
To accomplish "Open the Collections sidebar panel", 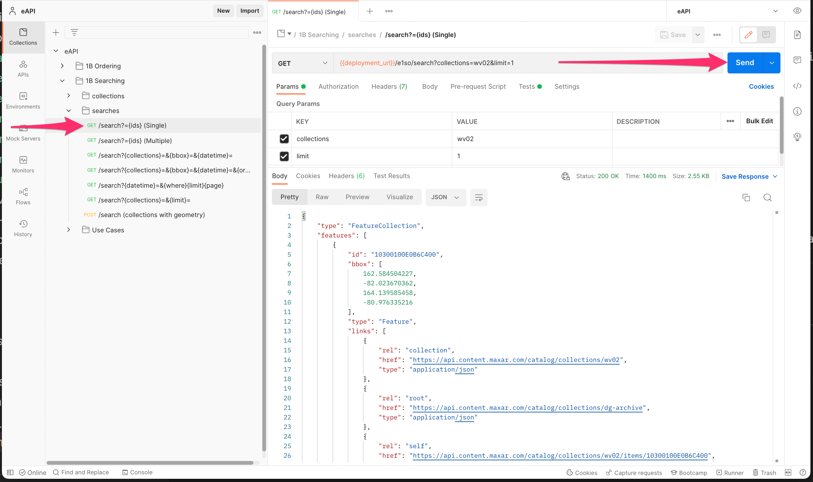I will click(23, 37).
